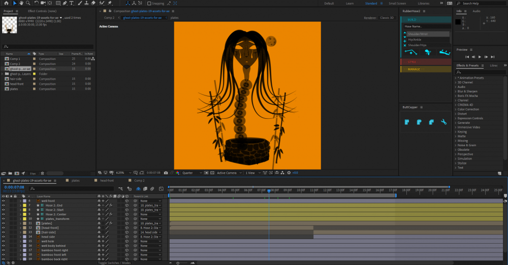Open the Quarter resolution dropdown
508x265 pixels.
pyautogui.click(x=192, y=173)
